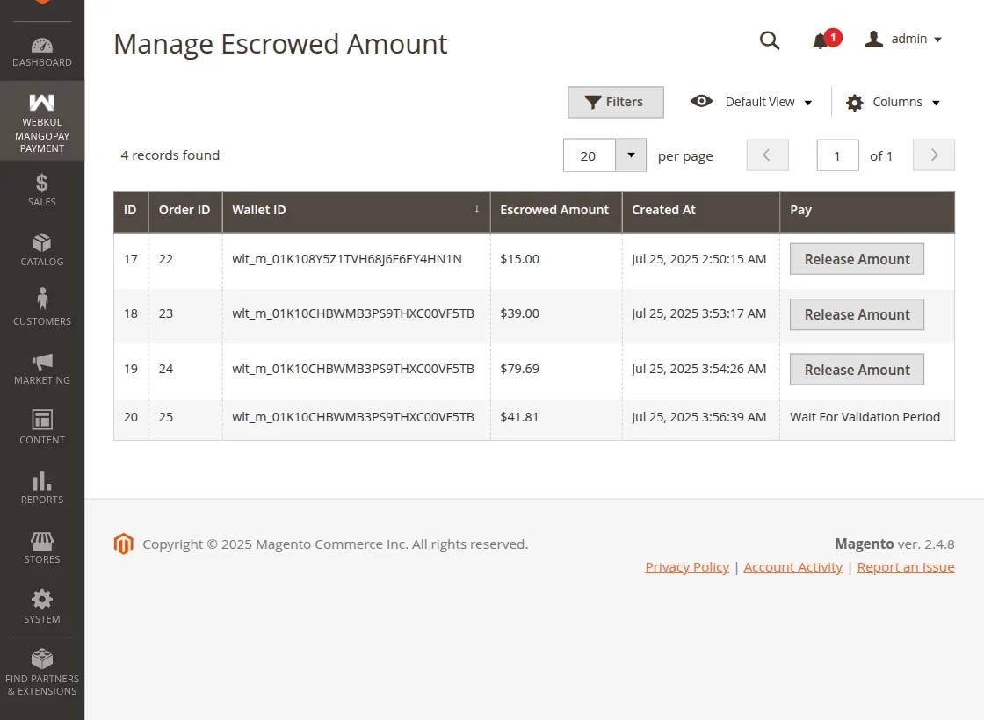Screen dimensions: 984x720
Task: Open the notifications bell with badge
Action: click(x=823, y=40)
